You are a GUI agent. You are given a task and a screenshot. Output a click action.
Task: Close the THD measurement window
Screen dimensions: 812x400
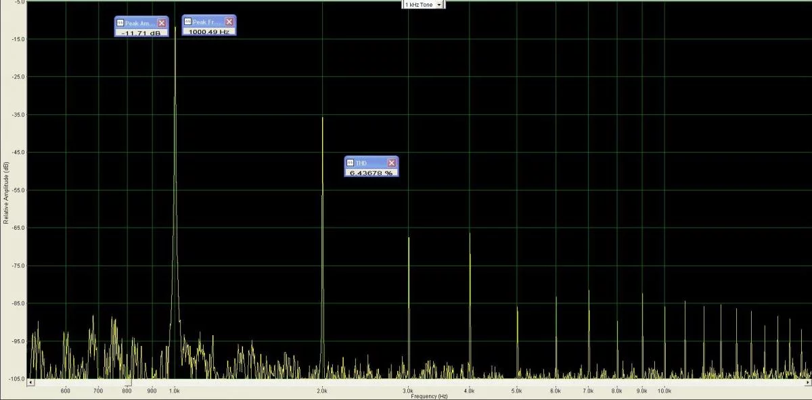(x=391, y=163)
